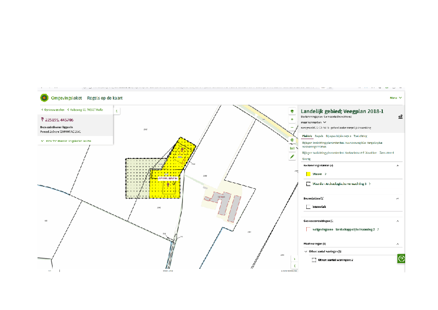The height and width of the screenshot is (310, 438).
Task: Collapse the Bouwvlakken section
Action: pyautogui.click(x=398, y=199)
